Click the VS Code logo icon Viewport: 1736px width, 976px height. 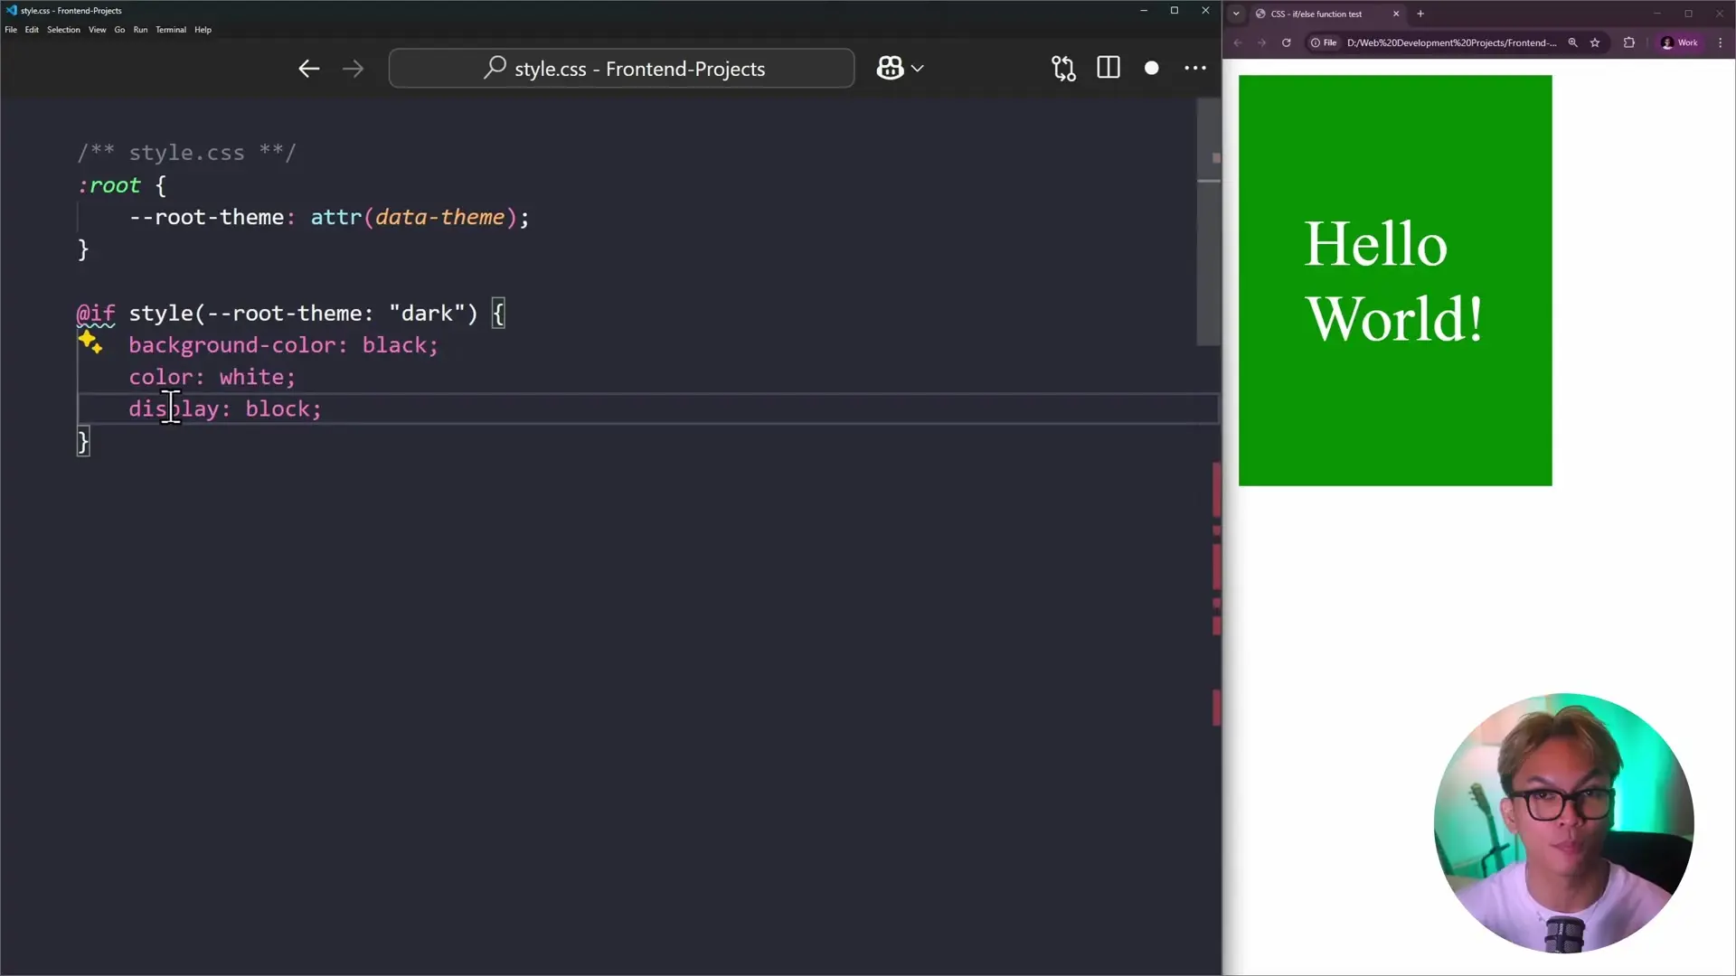pos(11,10)
